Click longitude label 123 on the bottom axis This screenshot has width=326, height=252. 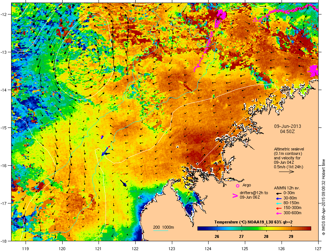click(x=172, y=248)
